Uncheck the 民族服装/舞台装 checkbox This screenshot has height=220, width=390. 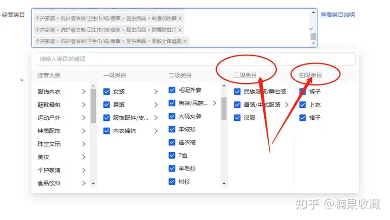[x=237, y=92]
